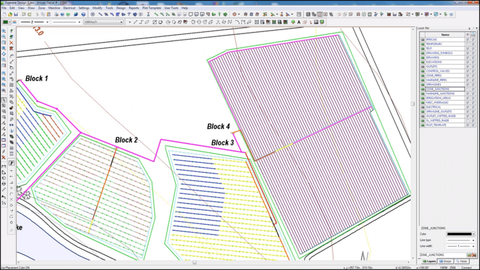
Task: Open the Mainline menu
Action: tap(53, 8)
